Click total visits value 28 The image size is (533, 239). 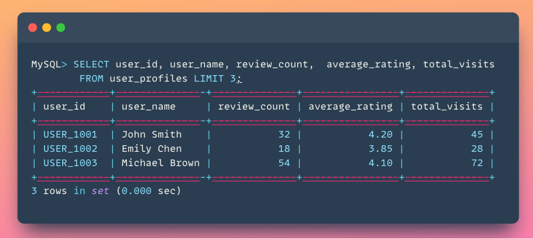[477, 149]
